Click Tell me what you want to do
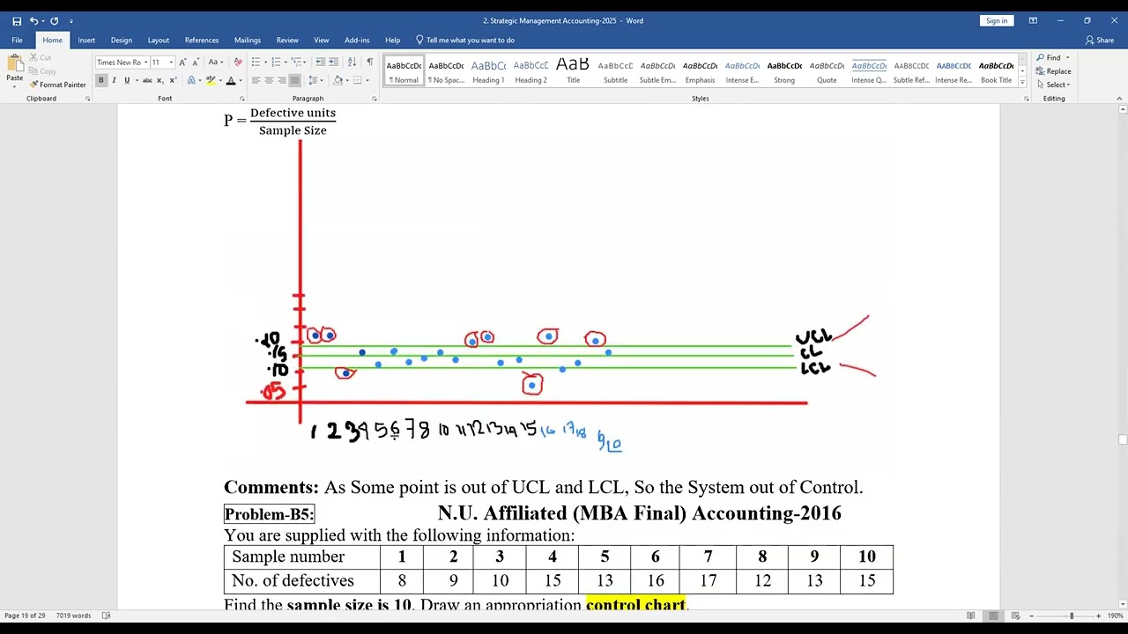Image resolution: width=1128 pixels, height=634 pixels. pos(465,40)
